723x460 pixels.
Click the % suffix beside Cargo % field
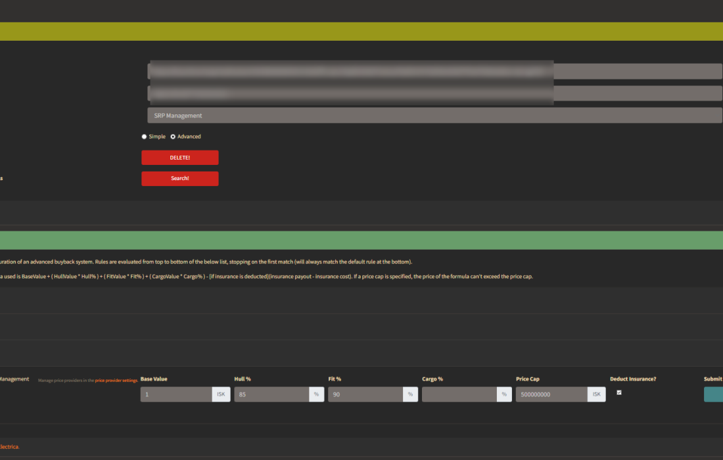(504, 394)
